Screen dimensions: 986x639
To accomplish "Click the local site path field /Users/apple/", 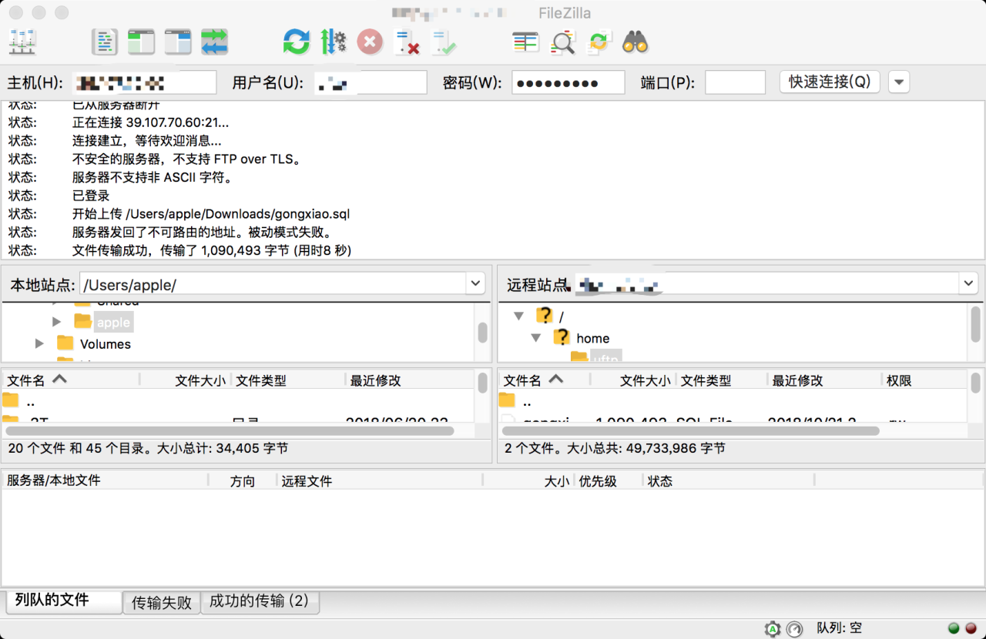I will 273,284.
